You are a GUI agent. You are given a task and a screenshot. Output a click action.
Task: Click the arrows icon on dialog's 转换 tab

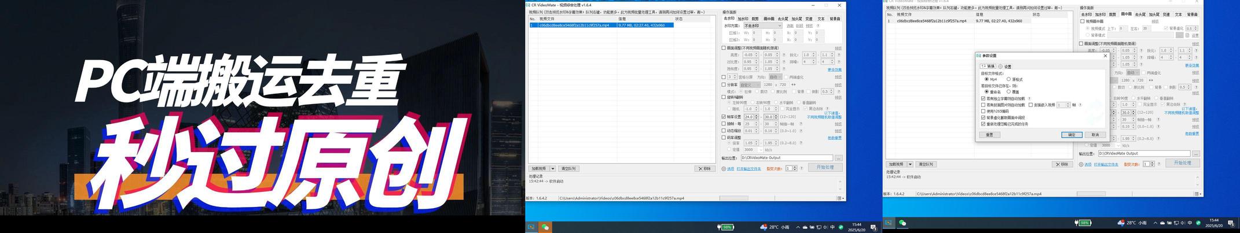(x=984, y=66)
